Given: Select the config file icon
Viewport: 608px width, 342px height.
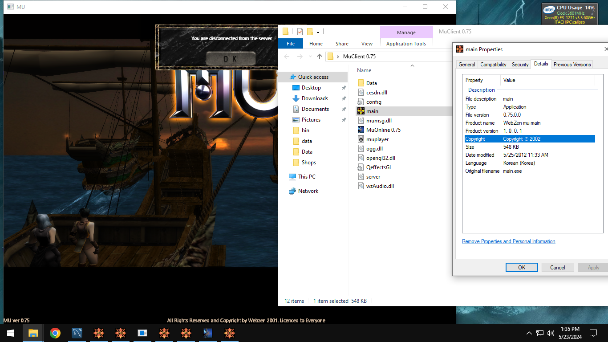Looking at the screenshot, I should [x=361, y=102].
